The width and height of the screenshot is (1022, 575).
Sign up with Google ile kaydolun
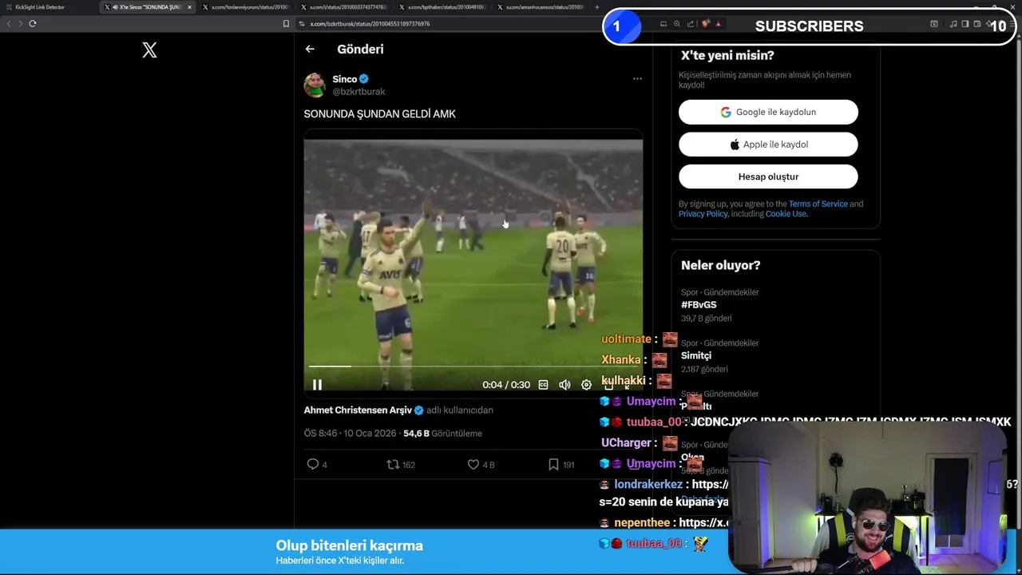(x=768, y=112)
